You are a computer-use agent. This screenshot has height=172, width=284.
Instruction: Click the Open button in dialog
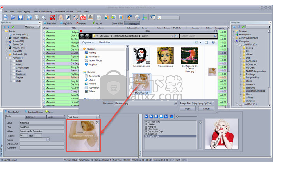[188, 108]
